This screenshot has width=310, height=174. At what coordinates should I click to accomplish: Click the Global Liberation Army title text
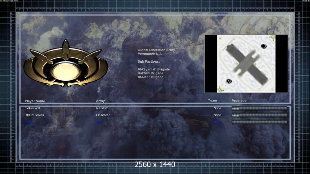point(156,50)
